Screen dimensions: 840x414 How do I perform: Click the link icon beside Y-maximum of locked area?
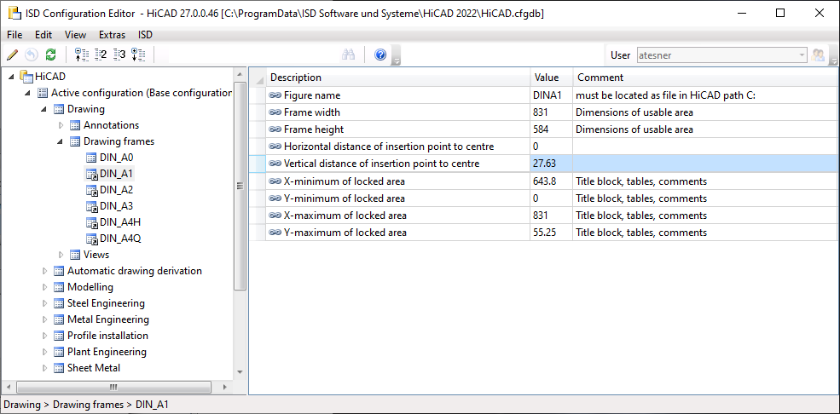coord(275,233)
